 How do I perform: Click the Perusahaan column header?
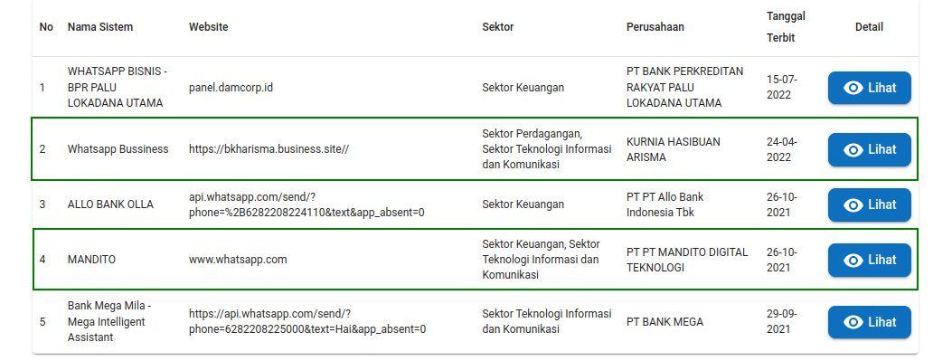[x=655, y=27]
